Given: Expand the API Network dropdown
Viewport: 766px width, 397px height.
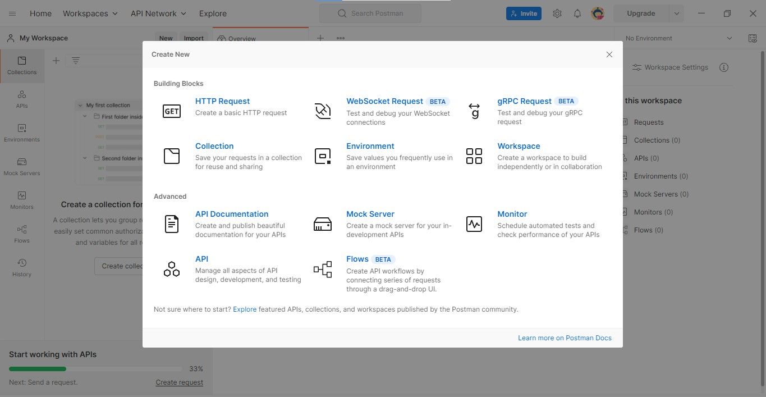Looking at the screenshot, I should [159, 13].
